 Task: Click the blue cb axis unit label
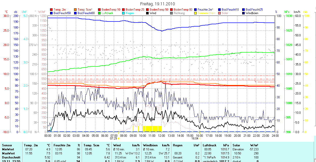[16, 12]
